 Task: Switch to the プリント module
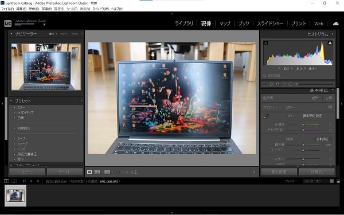click(x=299, y=24)
